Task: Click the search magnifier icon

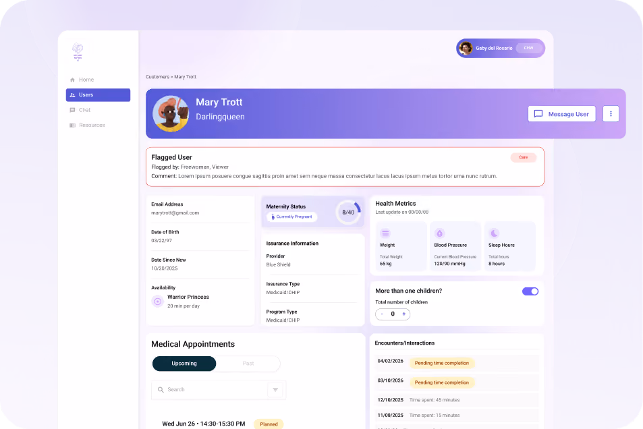Action: point(161,390)
